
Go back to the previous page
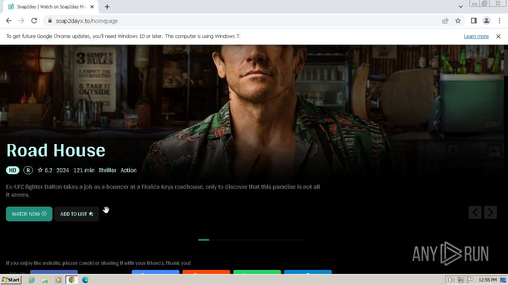(9, 21)
